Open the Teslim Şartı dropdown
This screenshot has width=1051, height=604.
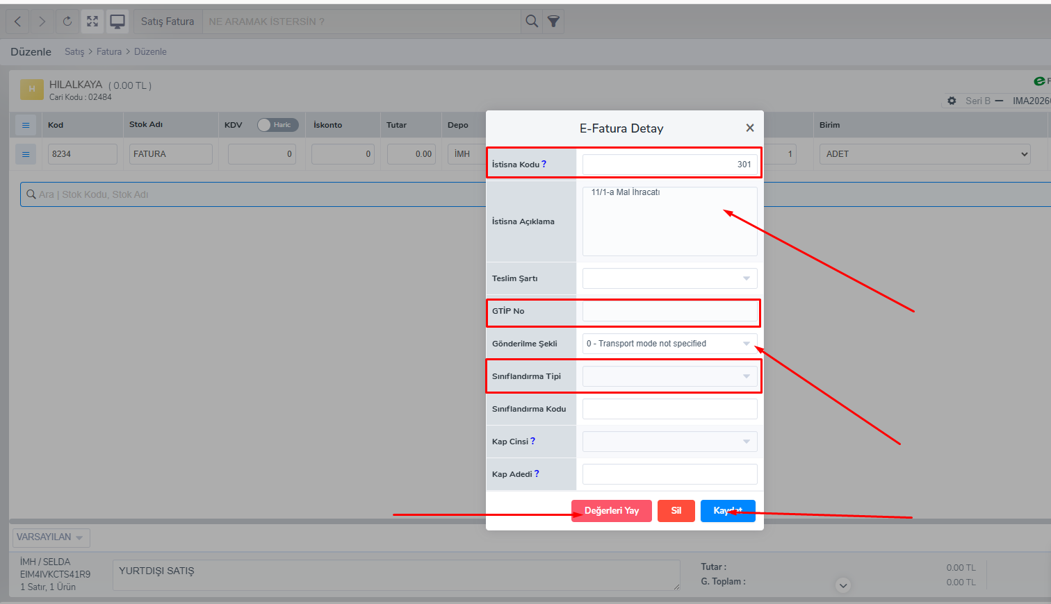pos(670,278)
